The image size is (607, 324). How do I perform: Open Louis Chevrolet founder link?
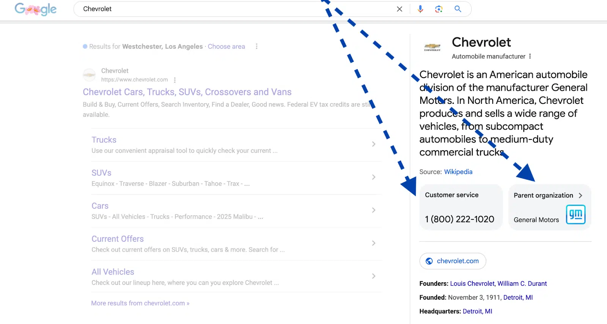coord(472,283)
